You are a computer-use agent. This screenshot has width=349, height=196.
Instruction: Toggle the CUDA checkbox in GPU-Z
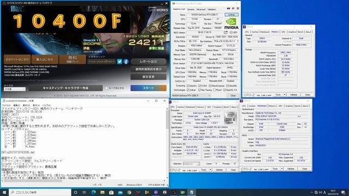click(200, 85)
